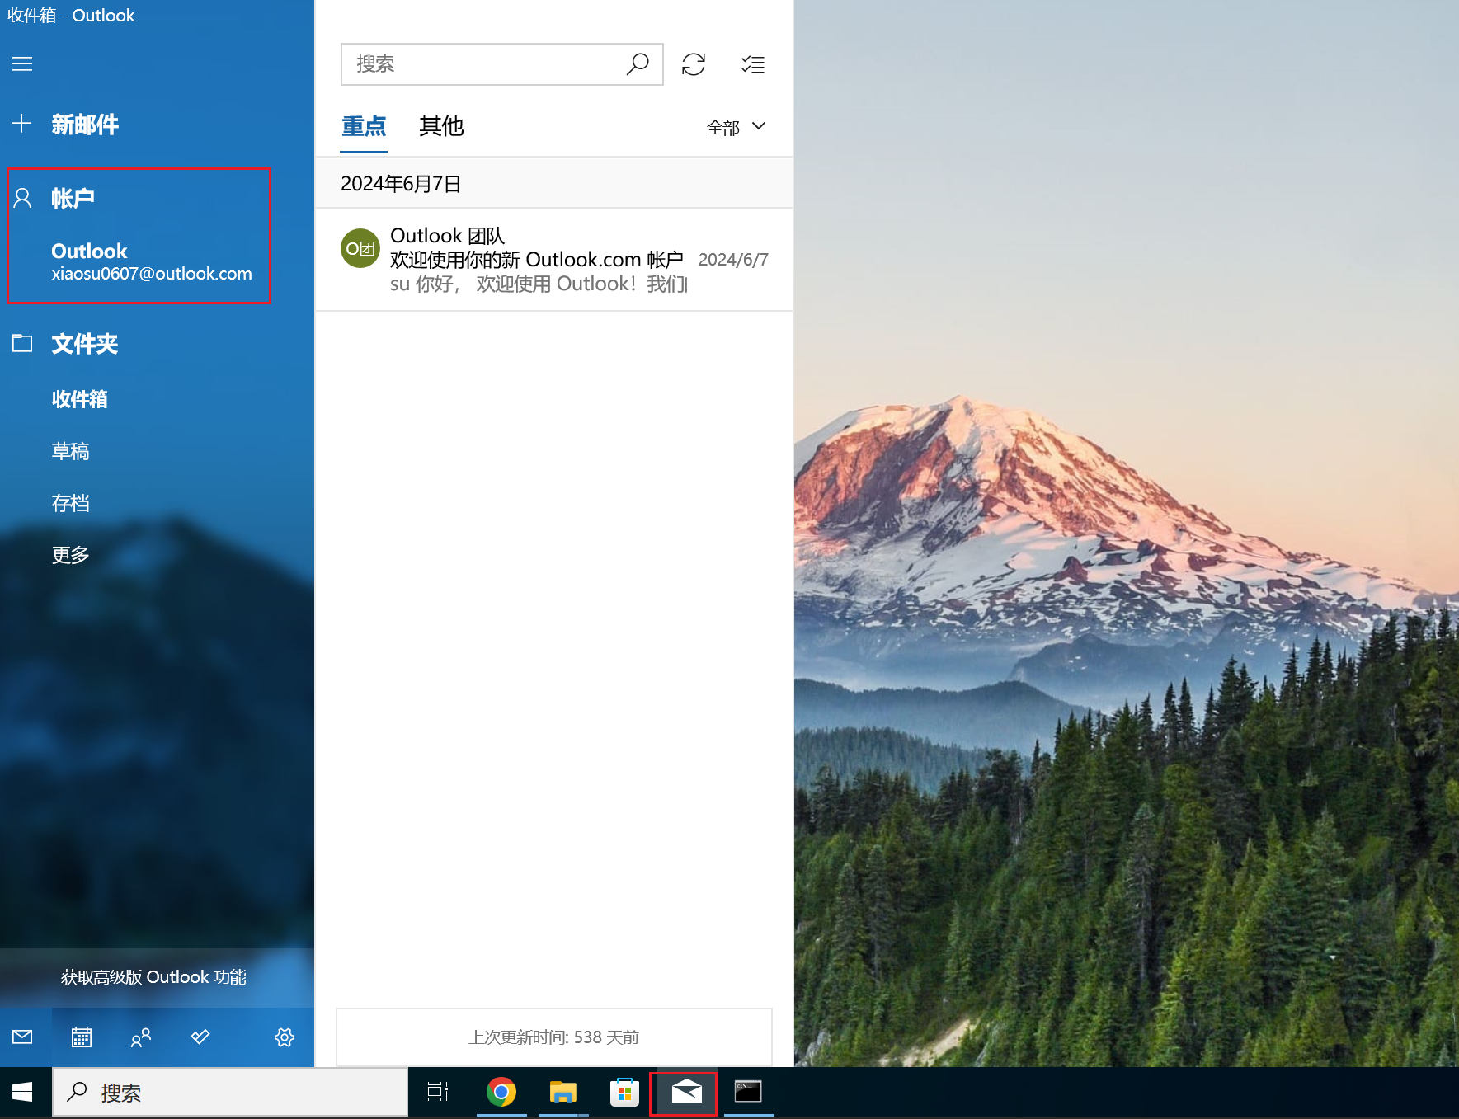Open the People contacts icon

pyautogui.click(x=141, y=1037)
